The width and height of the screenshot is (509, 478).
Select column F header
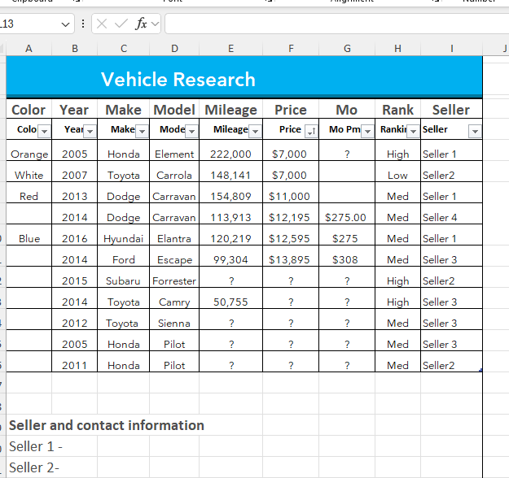(x=291, y=49)
